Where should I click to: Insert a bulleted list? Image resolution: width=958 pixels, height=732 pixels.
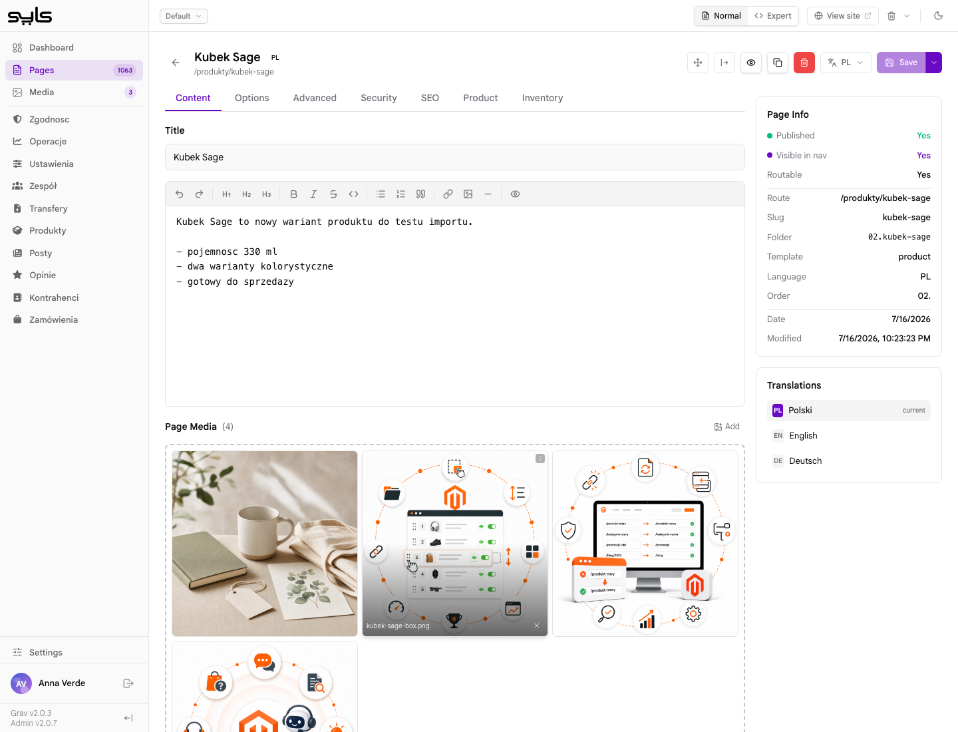point(381,194)
